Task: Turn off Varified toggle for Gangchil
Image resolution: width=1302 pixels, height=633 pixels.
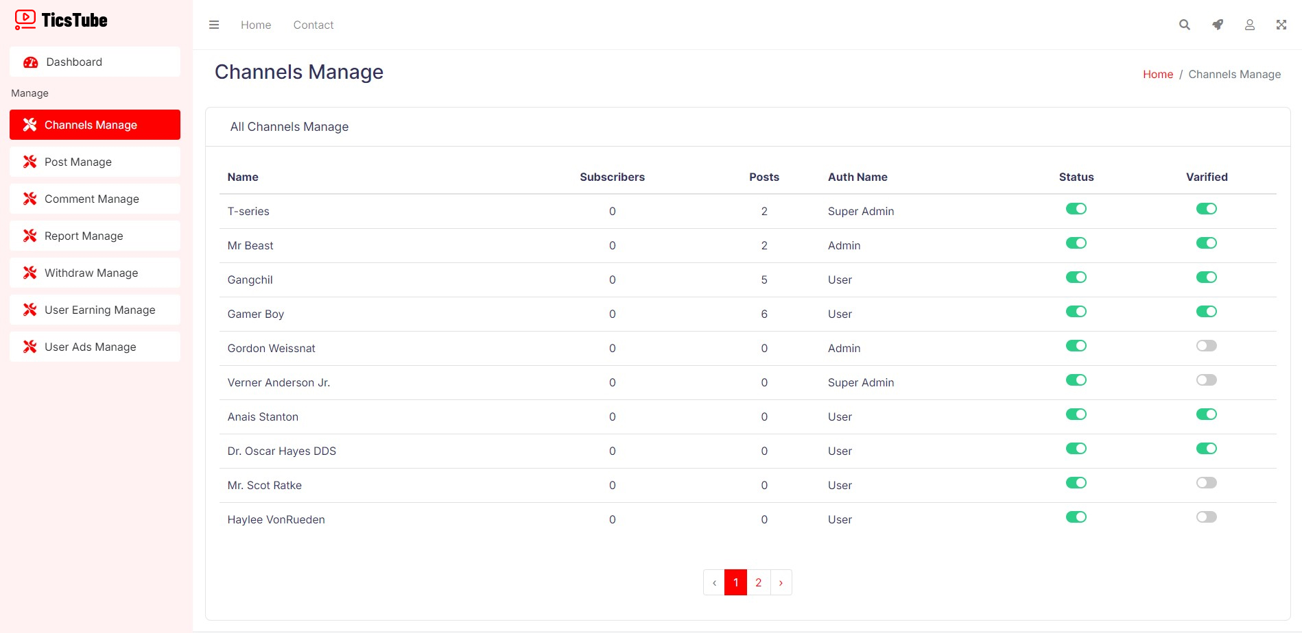Action: click(1206, 277)
